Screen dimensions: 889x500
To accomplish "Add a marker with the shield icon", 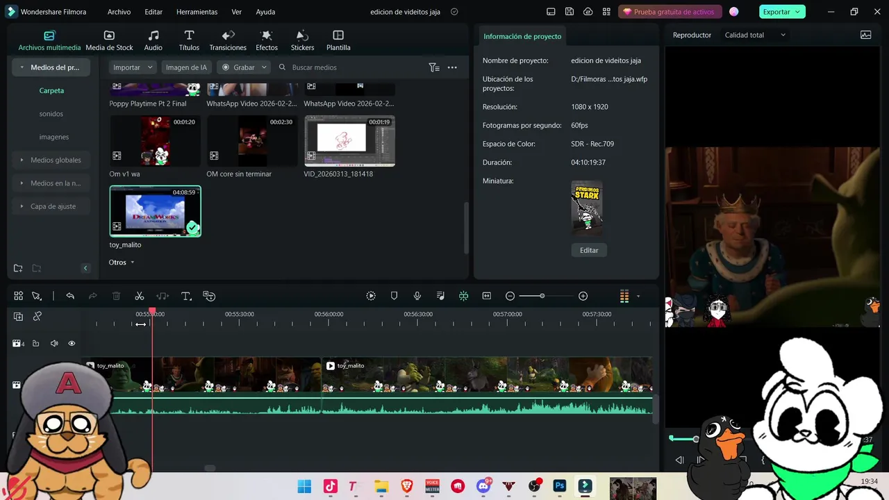I will pos(394,296).
